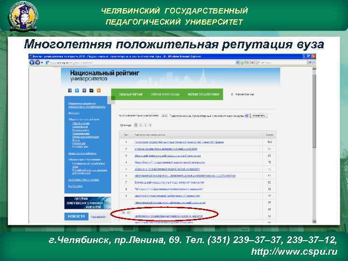Image resolution: width=348 pixels, height=261 pixels.
Task: Go to page 4 of the ranking
Action: point(150,125)
